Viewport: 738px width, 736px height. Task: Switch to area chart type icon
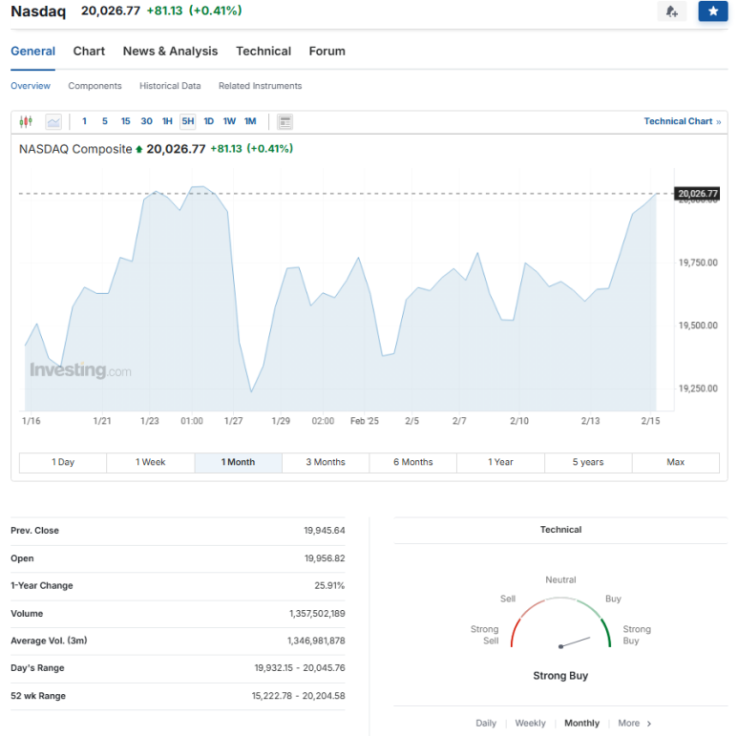[x=53, y=122]
